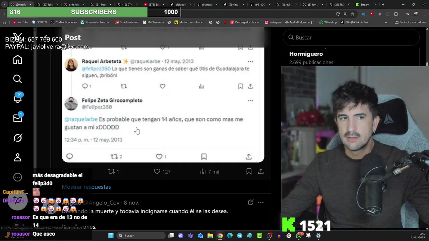Open Instagram bookmark

click(273, 22)
